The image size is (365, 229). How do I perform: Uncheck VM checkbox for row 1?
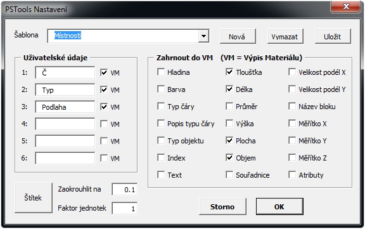[x=104, y=73]
